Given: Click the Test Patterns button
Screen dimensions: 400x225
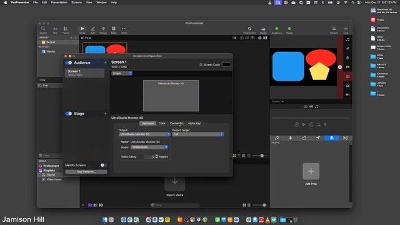Looking at the screenshot, I should click(x=86, y=172).
